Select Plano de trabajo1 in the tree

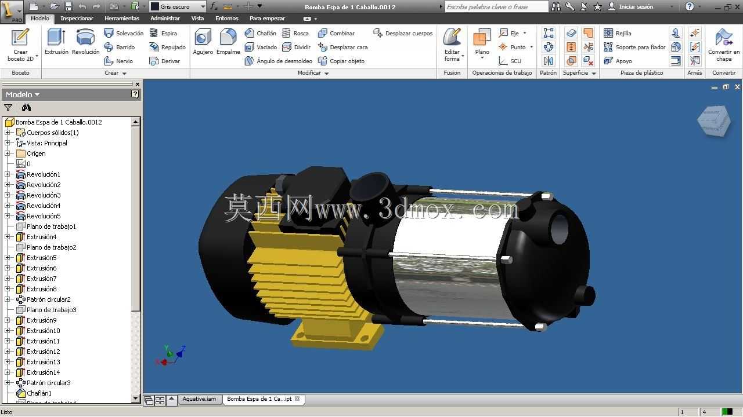click(51, 226)
